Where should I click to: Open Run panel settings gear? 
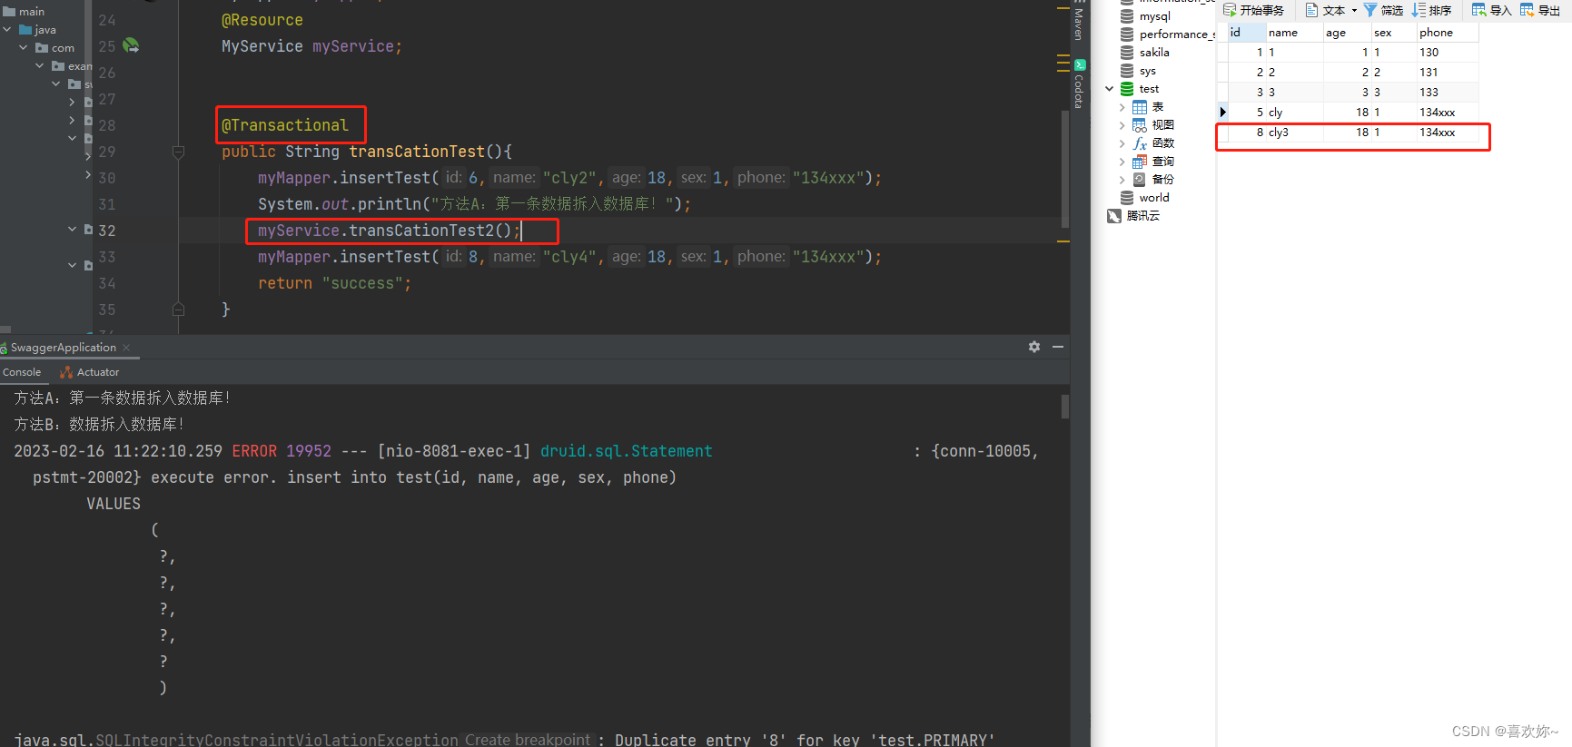pyautogui.click(x=1033, y=347)
